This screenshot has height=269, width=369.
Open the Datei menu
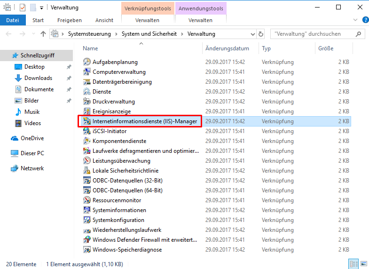point(13,20)
